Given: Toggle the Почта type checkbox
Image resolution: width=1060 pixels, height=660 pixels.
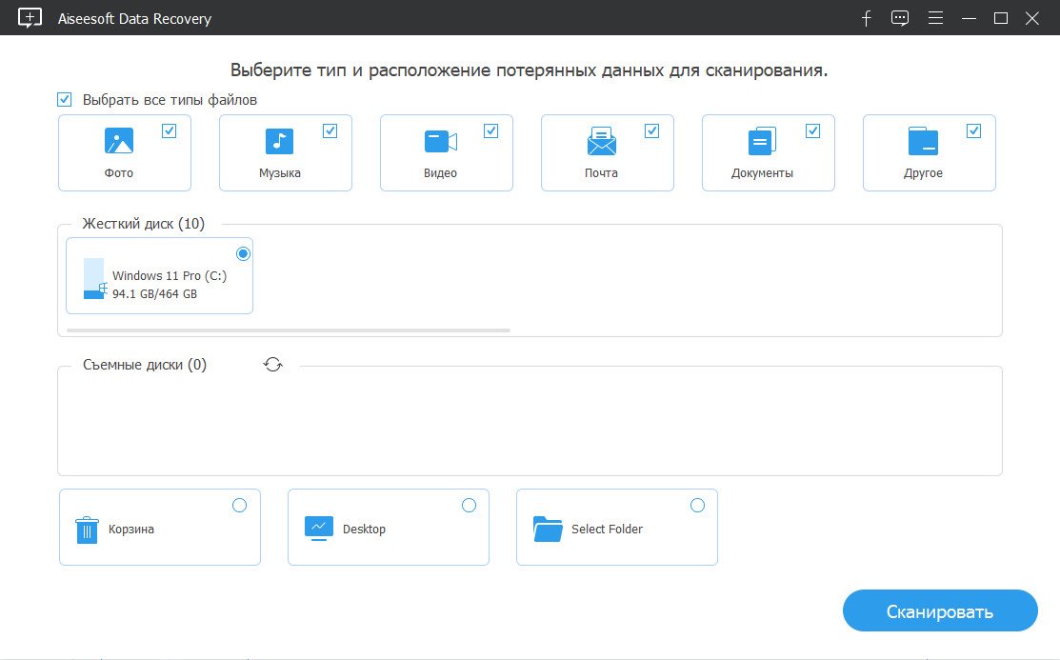Looking at the screenshot, I should click(651, 131).
